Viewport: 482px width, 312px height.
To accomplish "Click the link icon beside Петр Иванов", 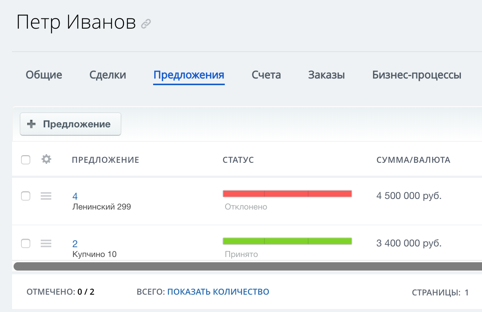I will [x=146, y=24].
